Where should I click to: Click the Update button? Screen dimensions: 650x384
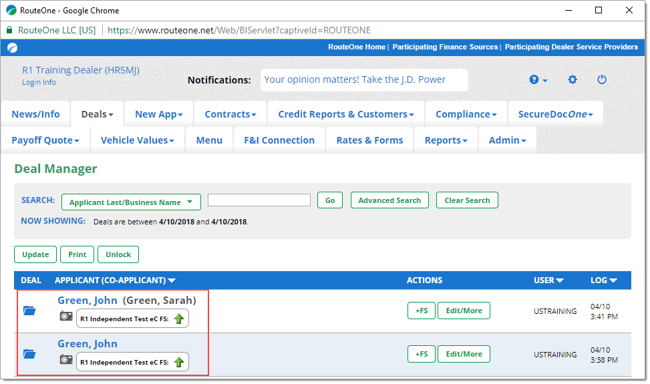pyautogui.click(x=35, y=254)
